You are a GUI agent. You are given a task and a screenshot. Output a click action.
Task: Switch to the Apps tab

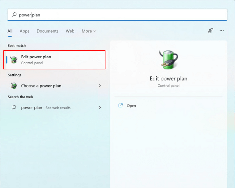[x=24, y=31]
